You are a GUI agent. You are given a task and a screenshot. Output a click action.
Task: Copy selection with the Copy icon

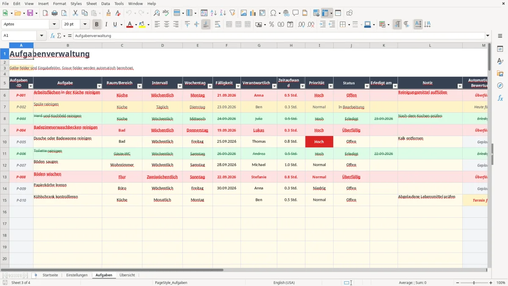coord(84,13)
